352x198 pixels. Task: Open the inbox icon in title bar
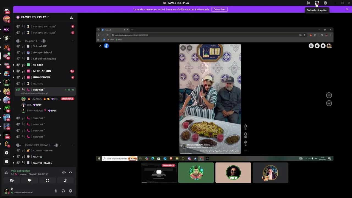pos(317,3)
